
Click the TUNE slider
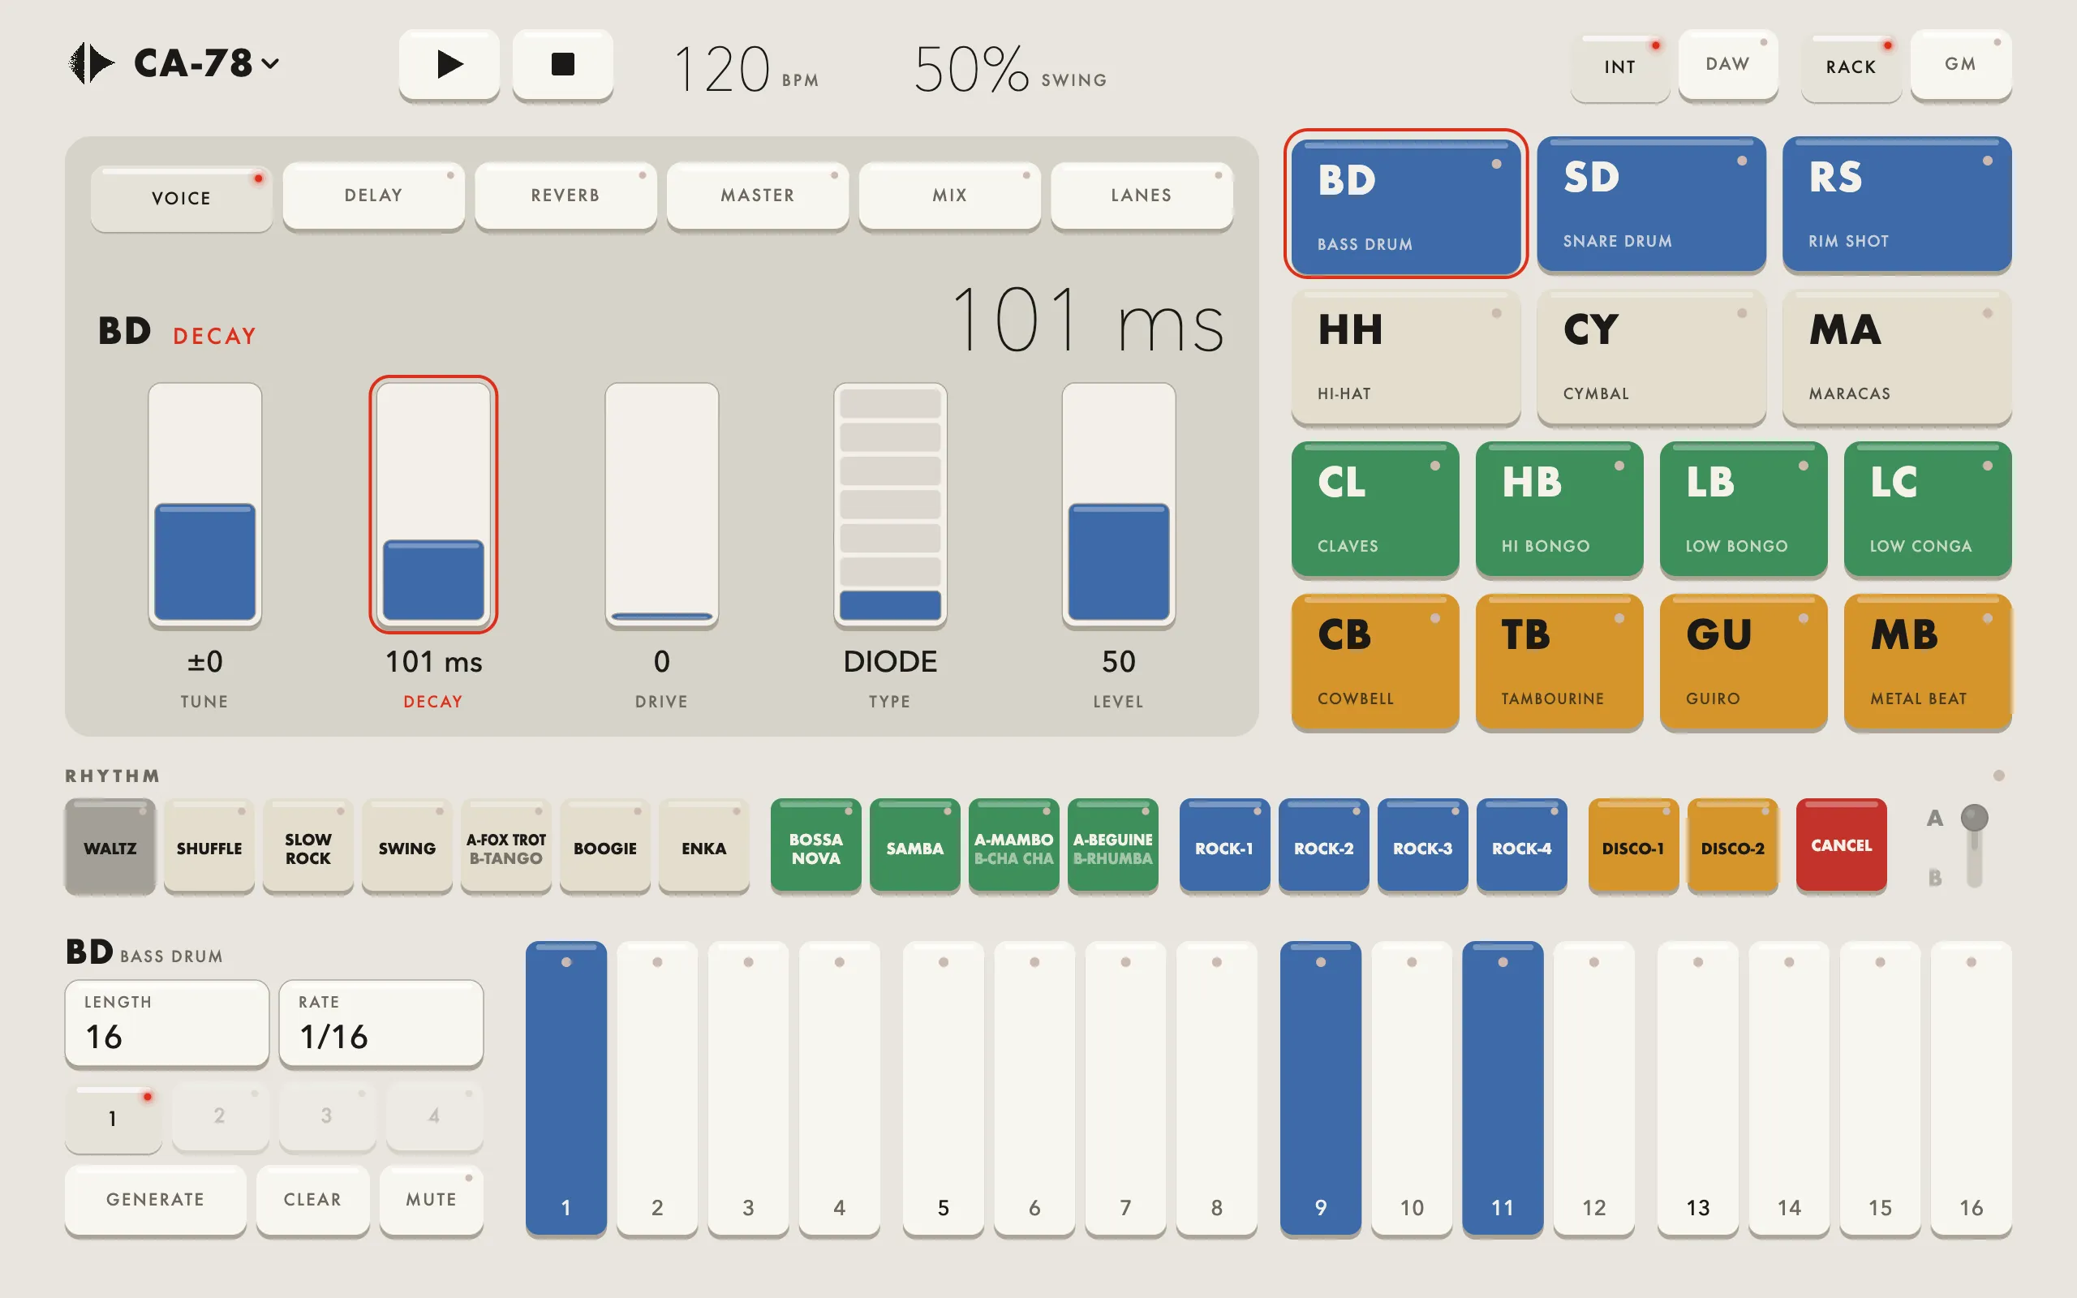point(204,505)
